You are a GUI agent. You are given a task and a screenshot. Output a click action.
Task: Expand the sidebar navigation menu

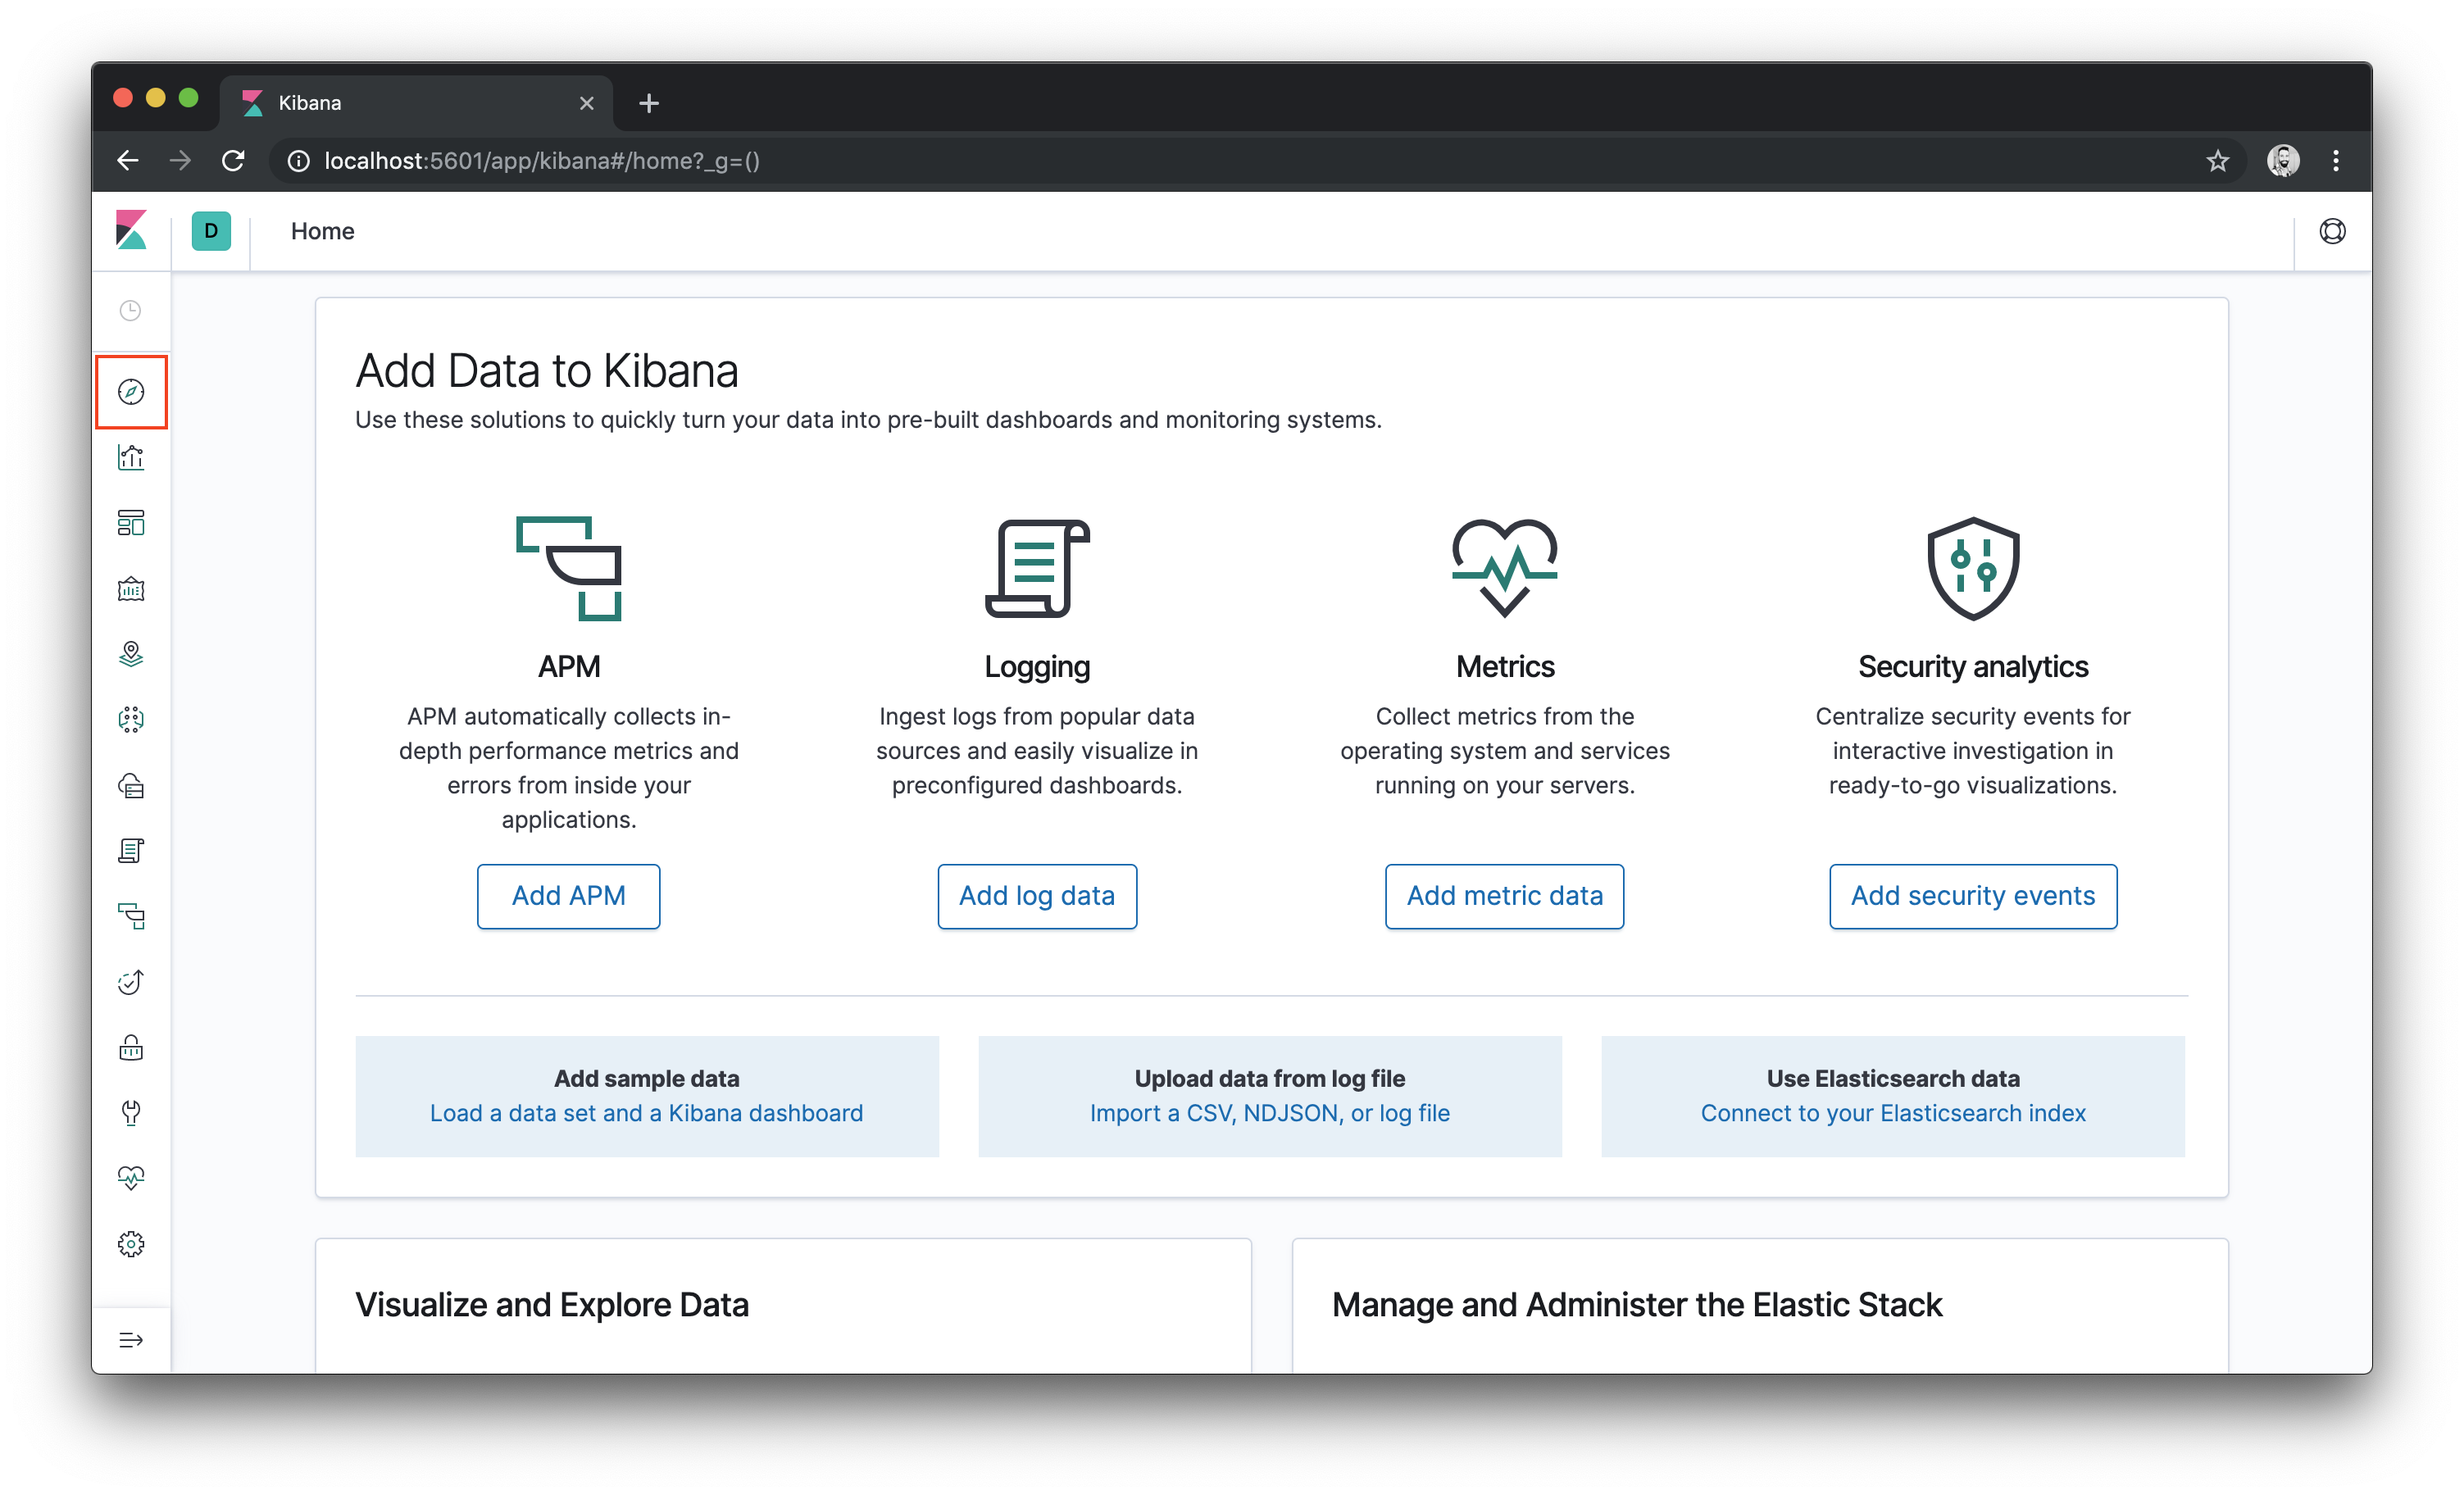coord(131,1340)
